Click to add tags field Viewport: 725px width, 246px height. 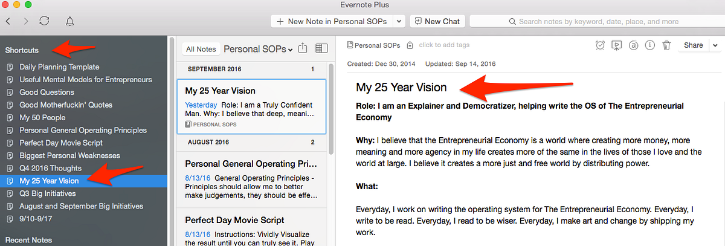point(444,45)
